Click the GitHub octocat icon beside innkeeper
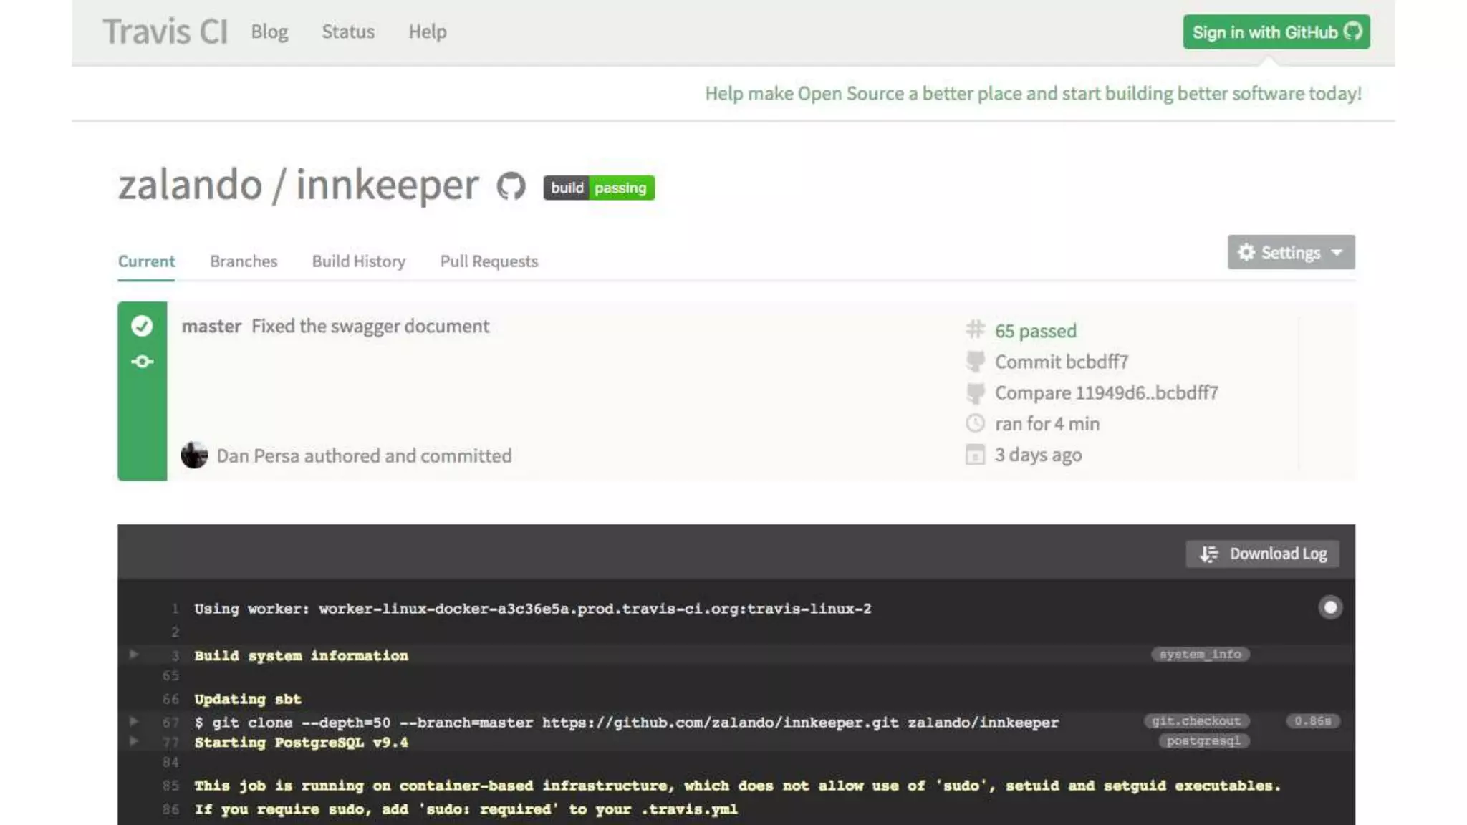 tap(511, 187)
